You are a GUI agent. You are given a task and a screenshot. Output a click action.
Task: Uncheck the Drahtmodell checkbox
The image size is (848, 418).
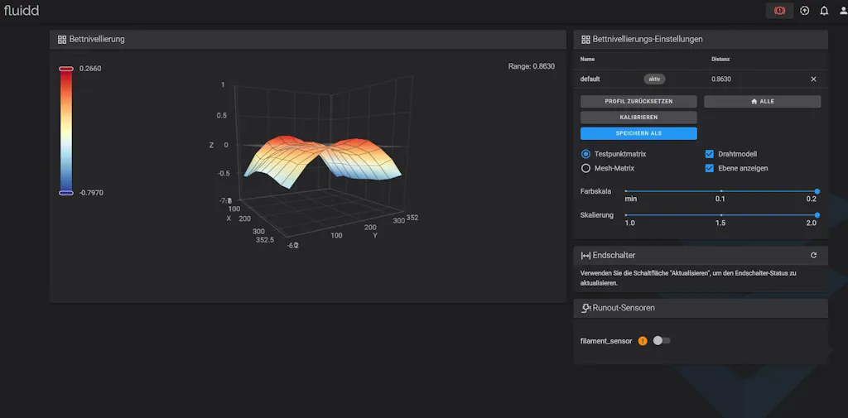(710, 154)
